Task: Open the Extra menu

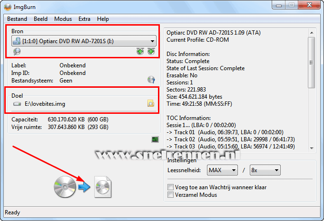Action: pyautogui.click(x=84, y=19)
